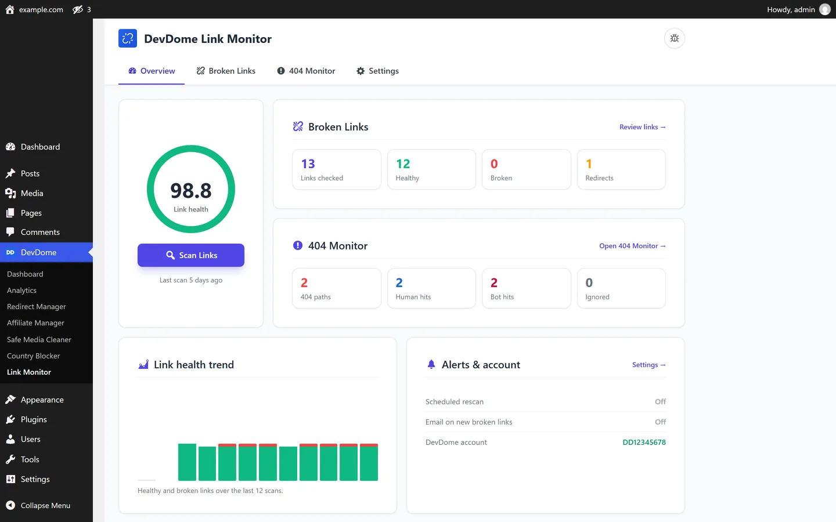Click the Media icon in sidebar
The height and width of the screenshot is (522, 836).
[x=10, y=193]
